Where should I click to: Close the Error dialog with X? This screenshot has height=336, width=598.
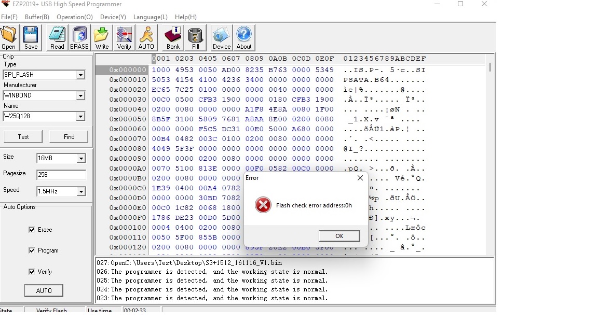(x=360, y=178)
